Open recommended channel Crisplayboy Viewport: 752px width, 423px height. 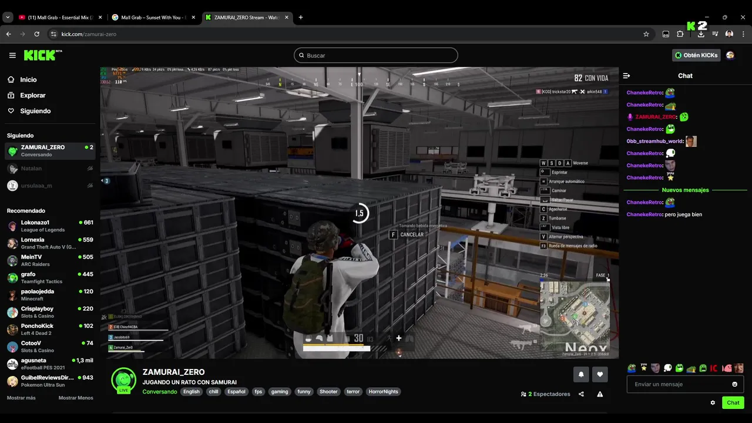point(50,312)
